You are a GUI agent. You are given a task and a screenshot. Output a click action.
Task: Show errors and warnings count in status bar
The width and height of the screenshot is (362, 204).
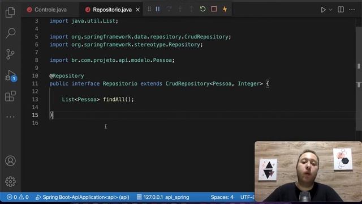18,197
